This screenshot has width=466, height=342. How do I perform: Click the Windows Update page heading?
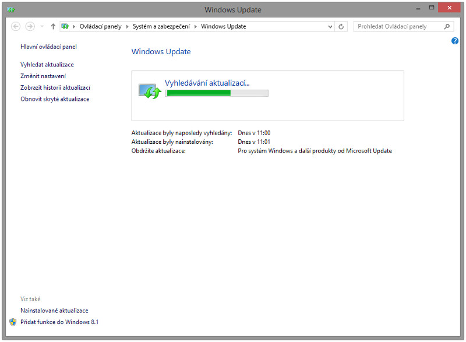(x=161, y=52)
